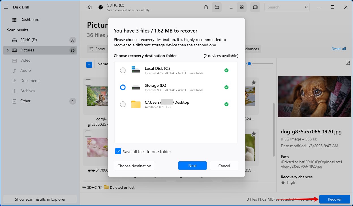The width and height of the screenshot is (353, 206).
Task: Toggle the preview panel icon
Action: coord(255,7)
